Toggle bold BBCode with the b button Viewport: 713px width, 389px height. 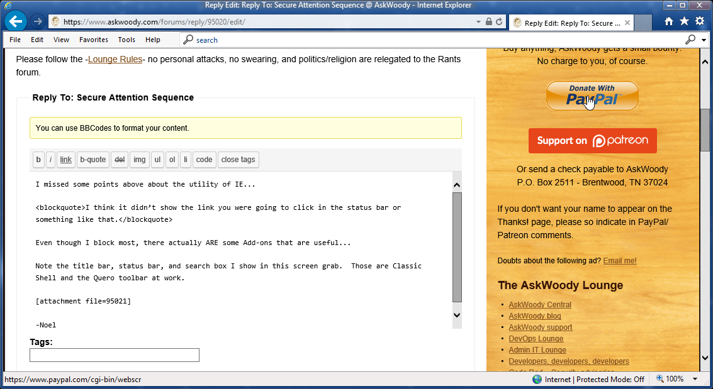point(38,160)
